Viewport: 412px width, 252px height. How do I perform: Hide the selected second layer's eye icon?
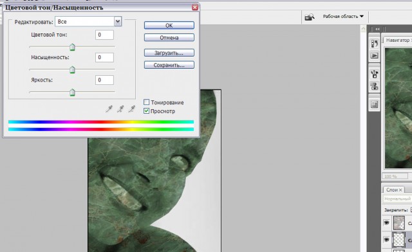pos(386,240)
